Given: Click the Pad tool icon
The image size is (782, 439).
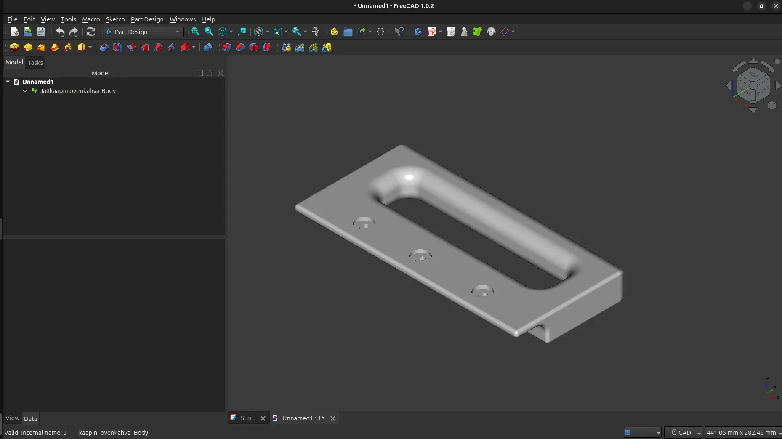Looking at the screenshot, I should coord(14,47).
